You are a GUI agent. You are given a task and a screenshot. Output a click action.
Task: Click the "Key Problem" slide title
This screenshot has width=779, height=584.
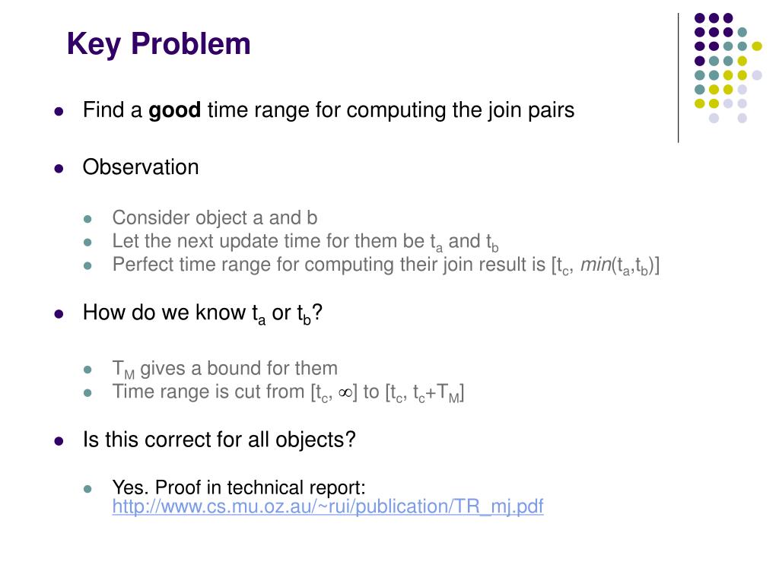[x=158, y=45]
